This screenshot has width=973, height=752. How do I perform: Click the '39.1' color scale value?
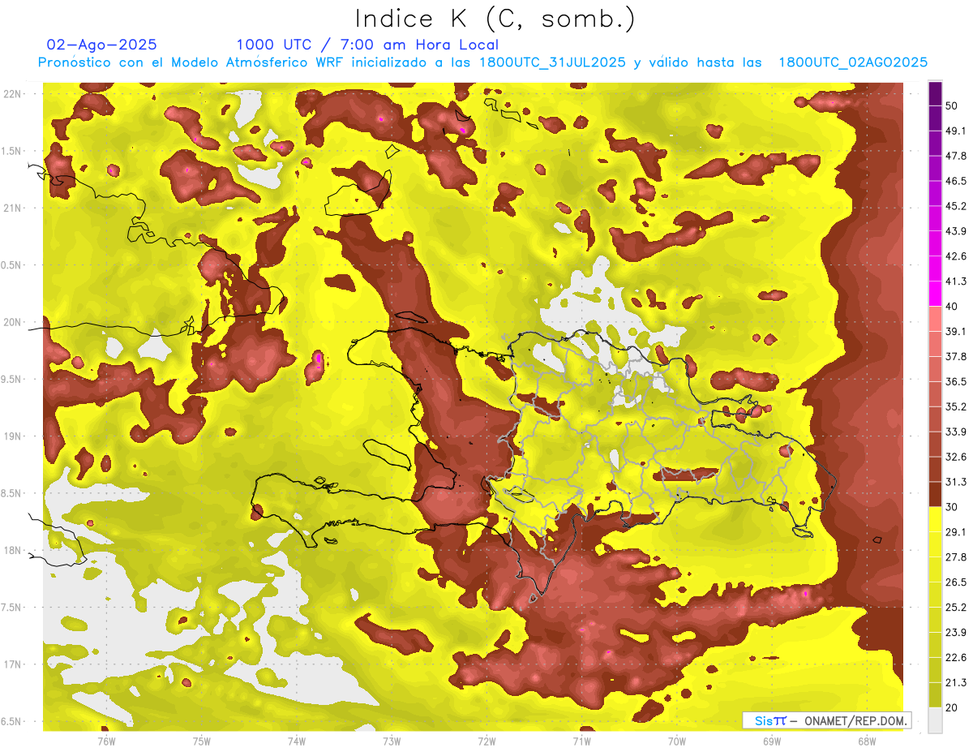point(955,331)
